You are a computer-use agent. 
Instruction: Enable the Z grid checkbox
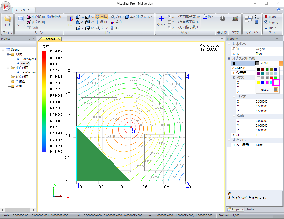click(169, 28)
